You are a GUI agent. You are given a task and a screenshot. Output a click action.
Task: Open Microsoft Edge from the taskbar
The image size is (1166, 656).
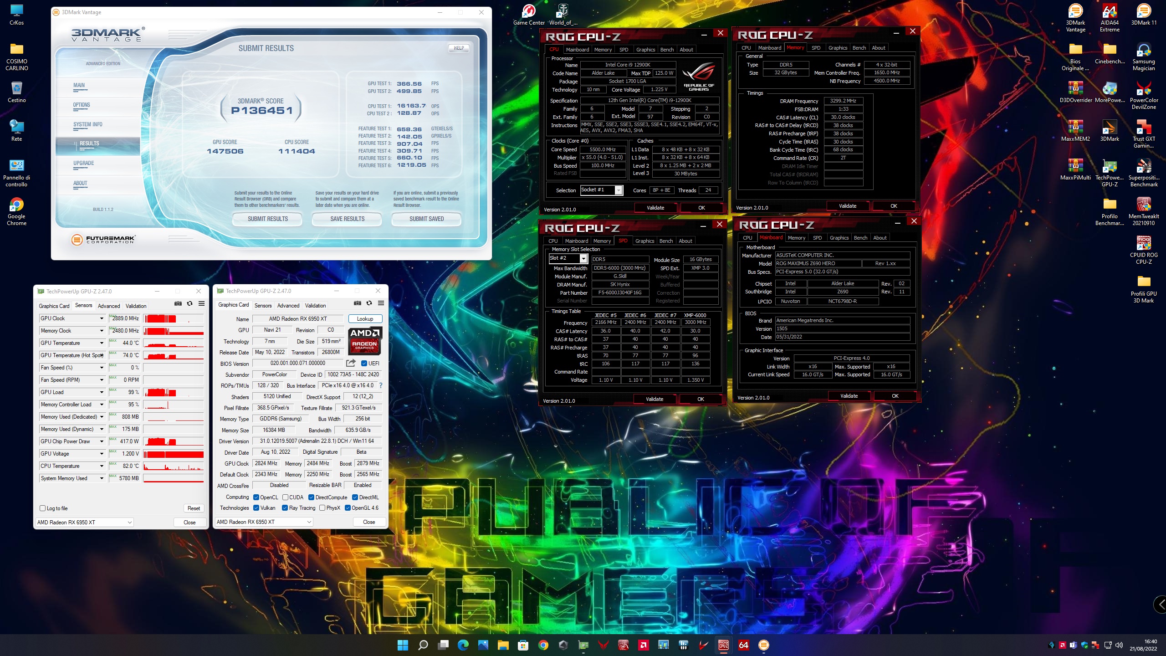click(x=463, y=645)
